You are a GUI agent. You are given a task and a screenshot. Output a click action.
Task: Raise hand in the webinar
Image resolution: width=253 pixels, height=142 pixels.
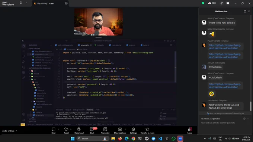coord(79,131)
